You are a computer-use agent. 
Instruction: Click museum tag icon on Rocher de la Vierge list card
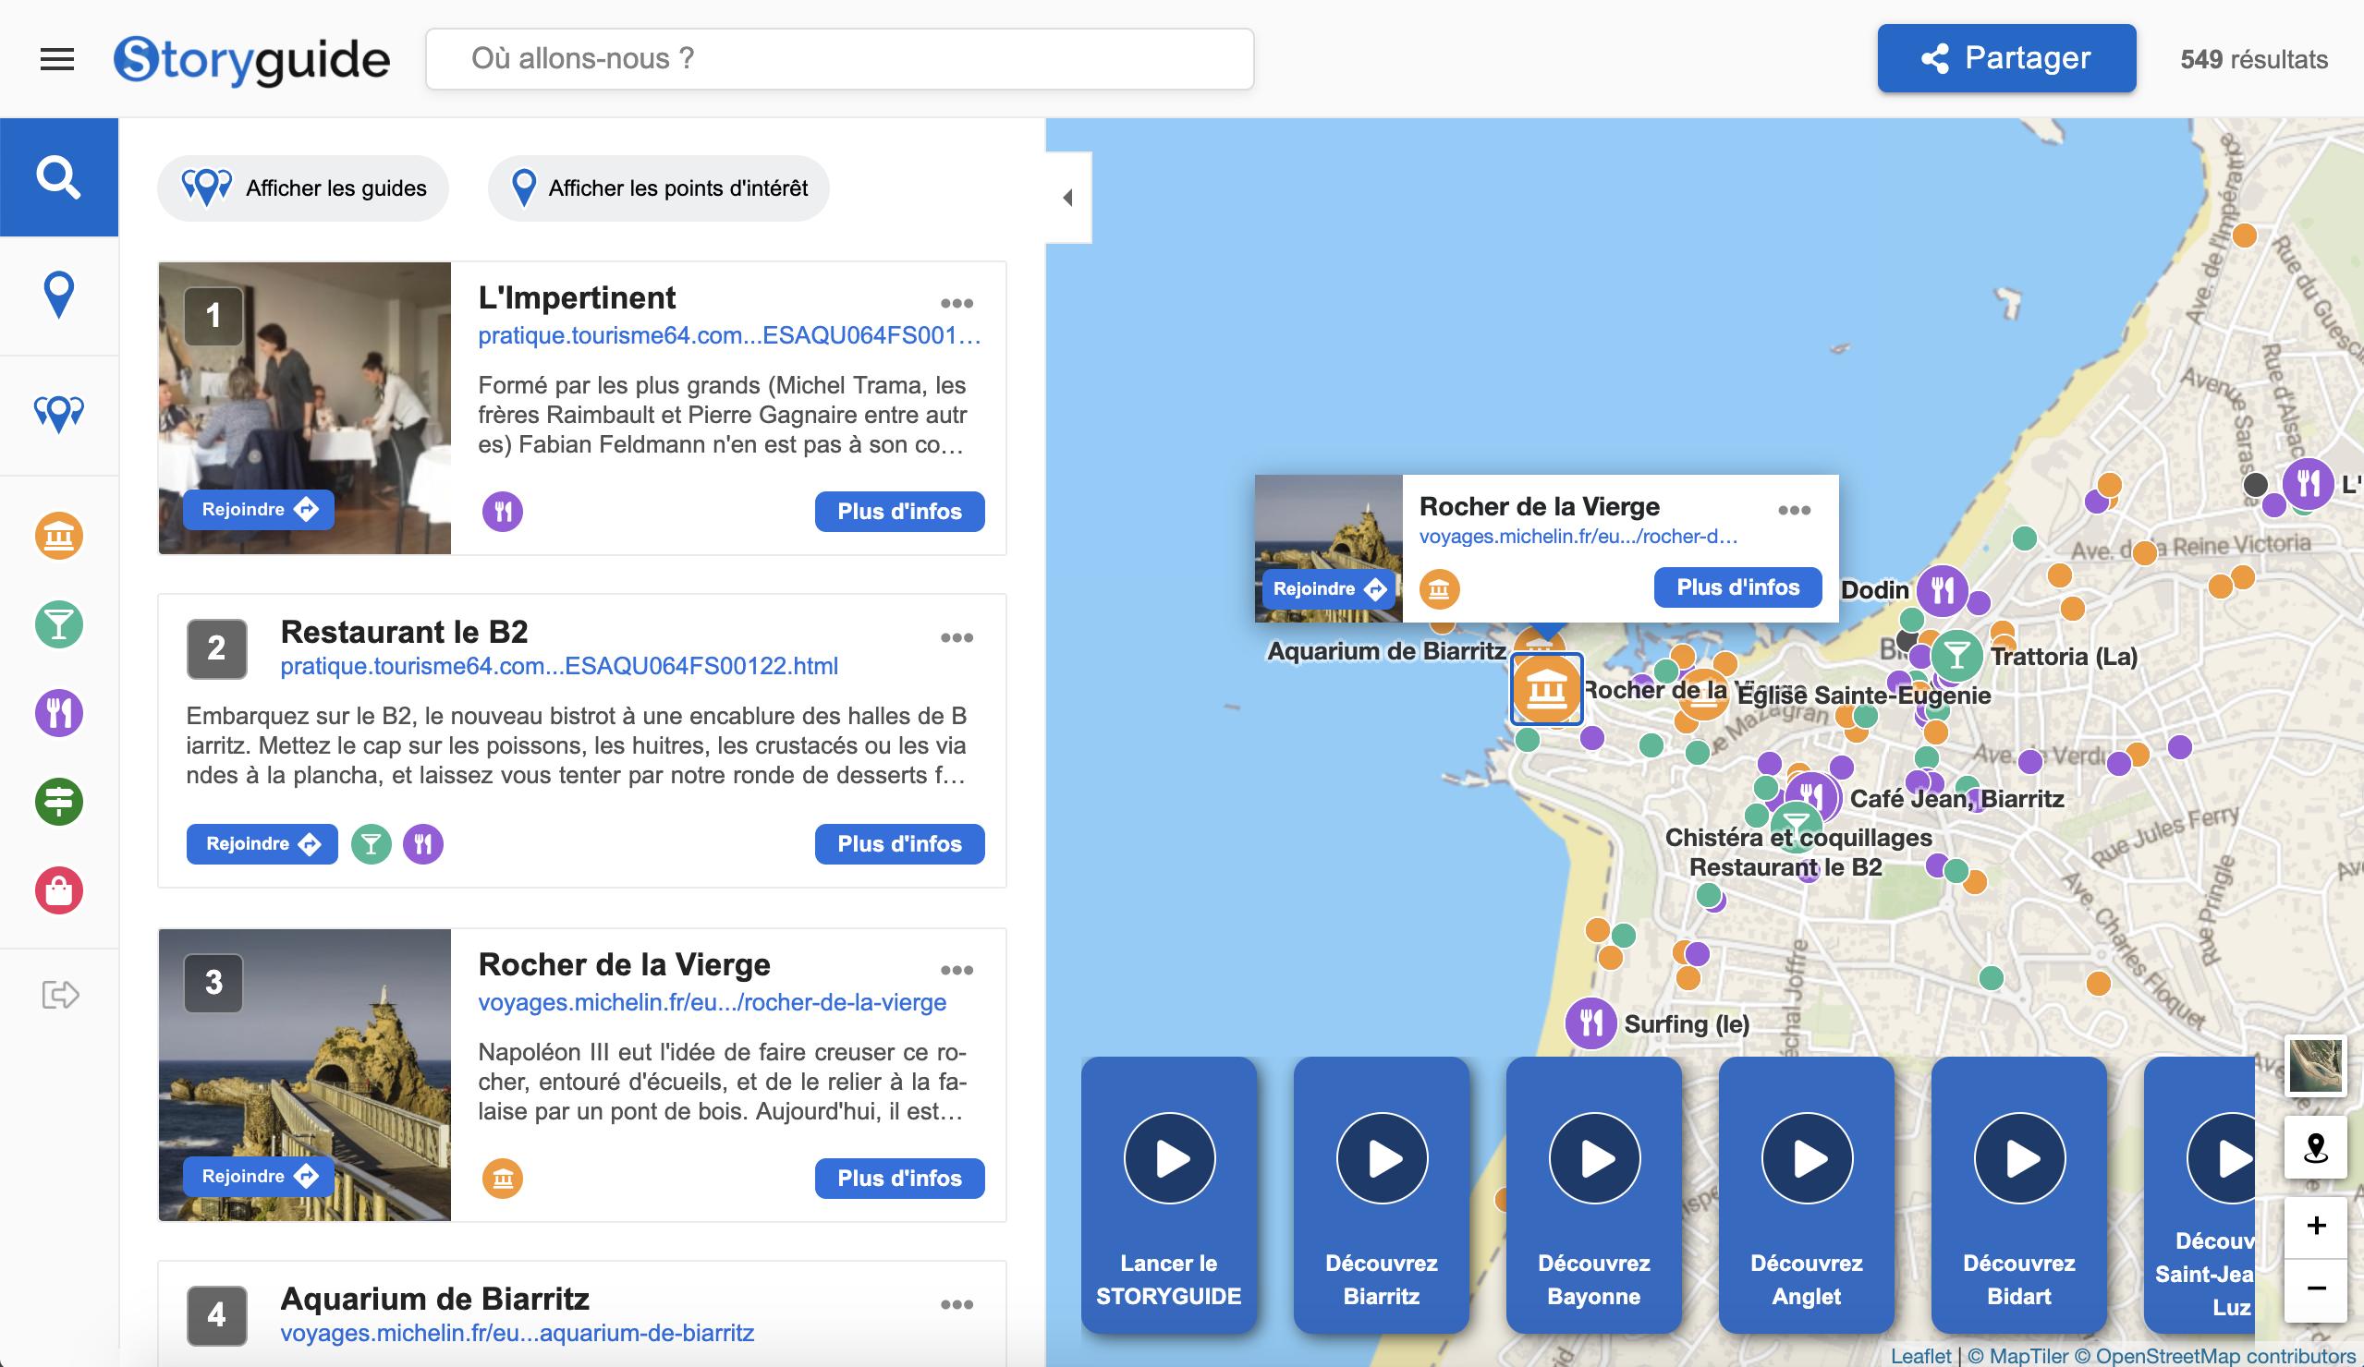(503, 1179)
